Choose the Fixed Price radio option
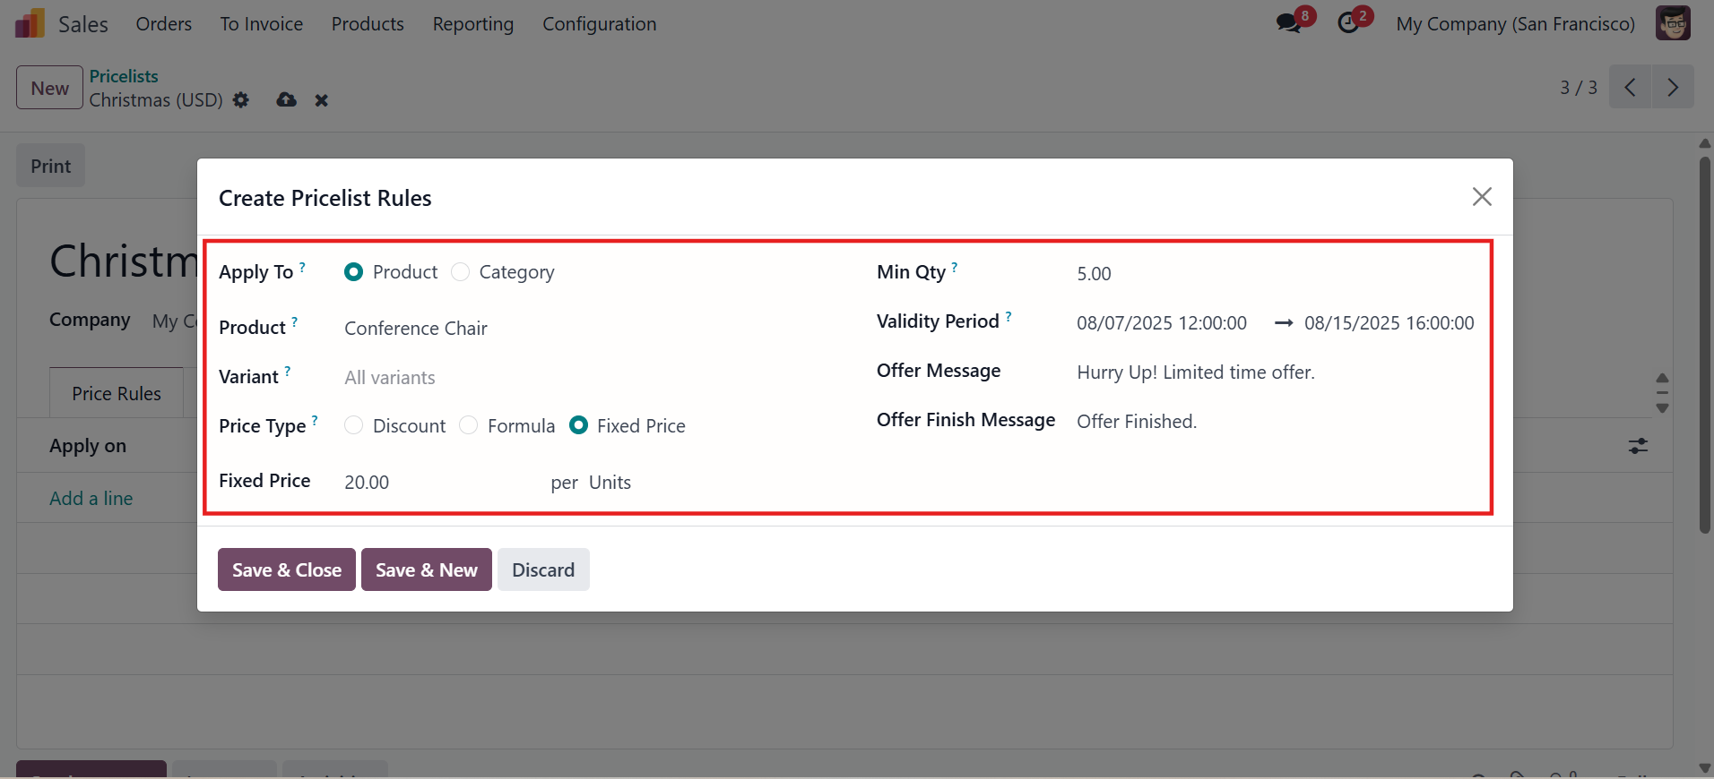 pos(578,425)
